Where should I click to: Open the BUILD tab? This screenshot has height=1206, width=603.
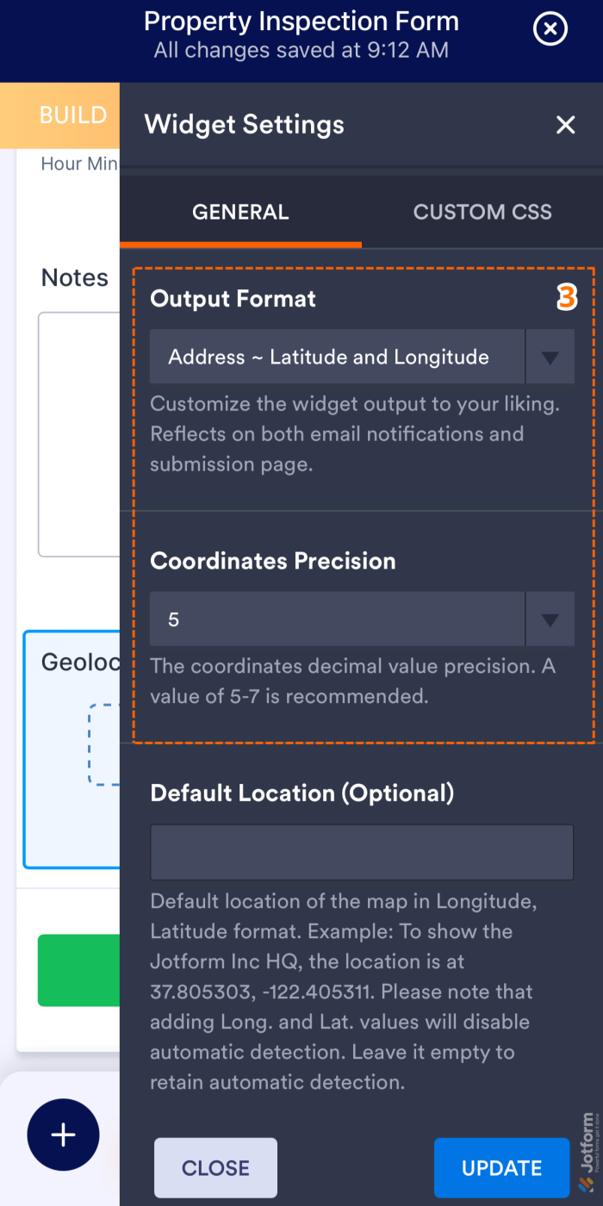point(72,115)
